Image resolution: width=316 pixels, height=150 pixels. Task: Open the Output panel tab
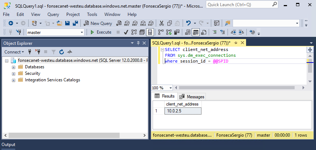[x=8, y=145]
